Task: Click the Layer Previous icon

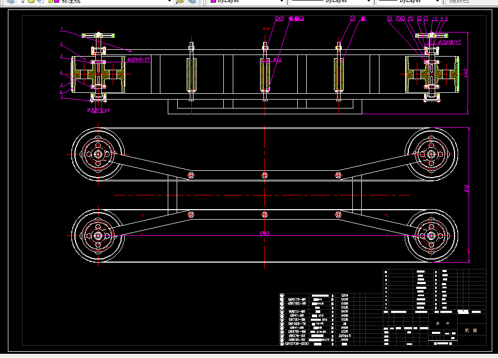Action: [x=192, y=2]
